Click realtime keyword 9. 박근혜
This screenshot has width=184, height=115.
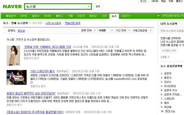pyautogui.click(x=167, y=107)
